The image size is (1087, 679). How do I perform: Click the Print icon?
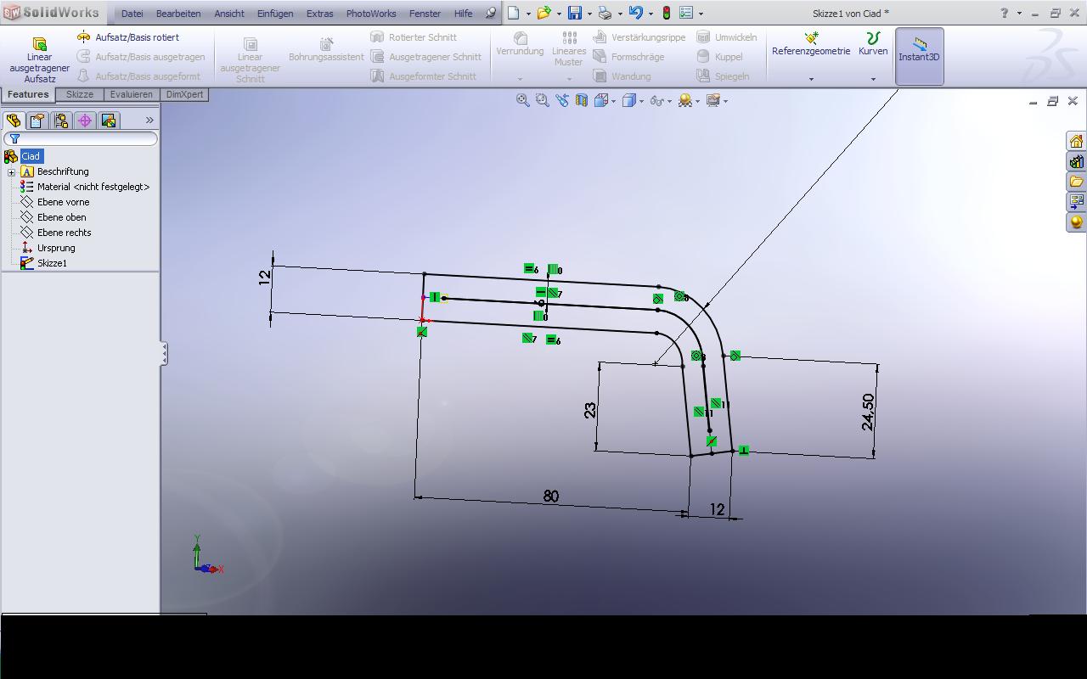click(605, 13)
